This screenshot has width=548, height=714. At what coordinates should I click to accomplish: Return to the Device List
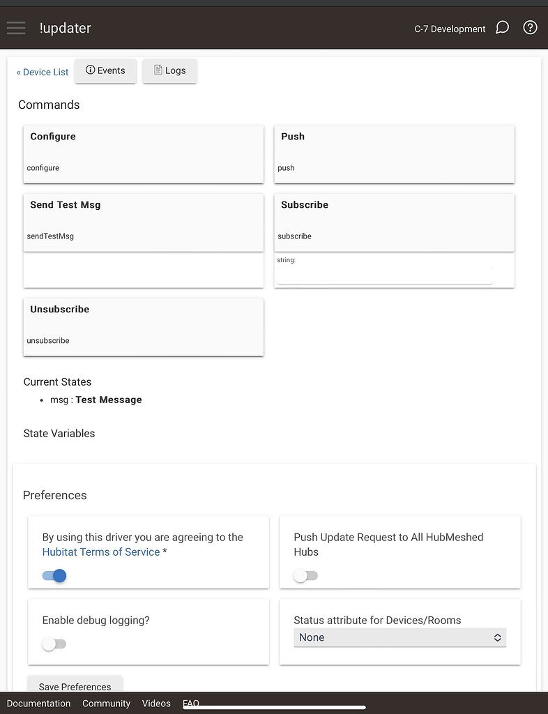coord(42,72)
